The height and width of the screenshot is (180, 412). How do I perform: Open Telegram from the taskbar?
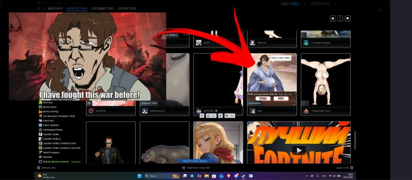click(x=192, y=176)
